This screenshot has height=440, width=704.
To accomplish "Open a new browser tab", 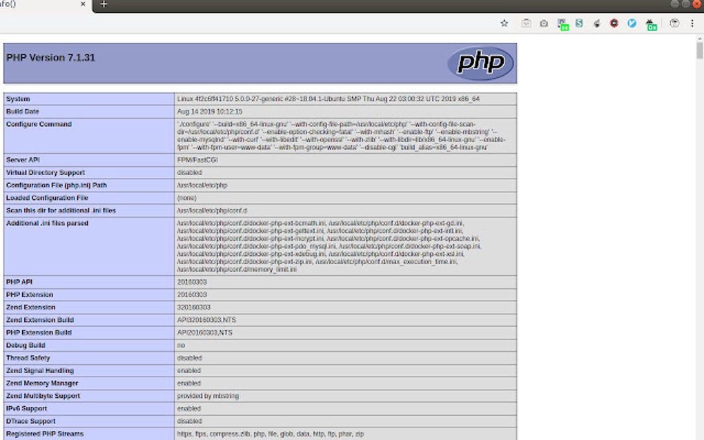I will [103, 4].
